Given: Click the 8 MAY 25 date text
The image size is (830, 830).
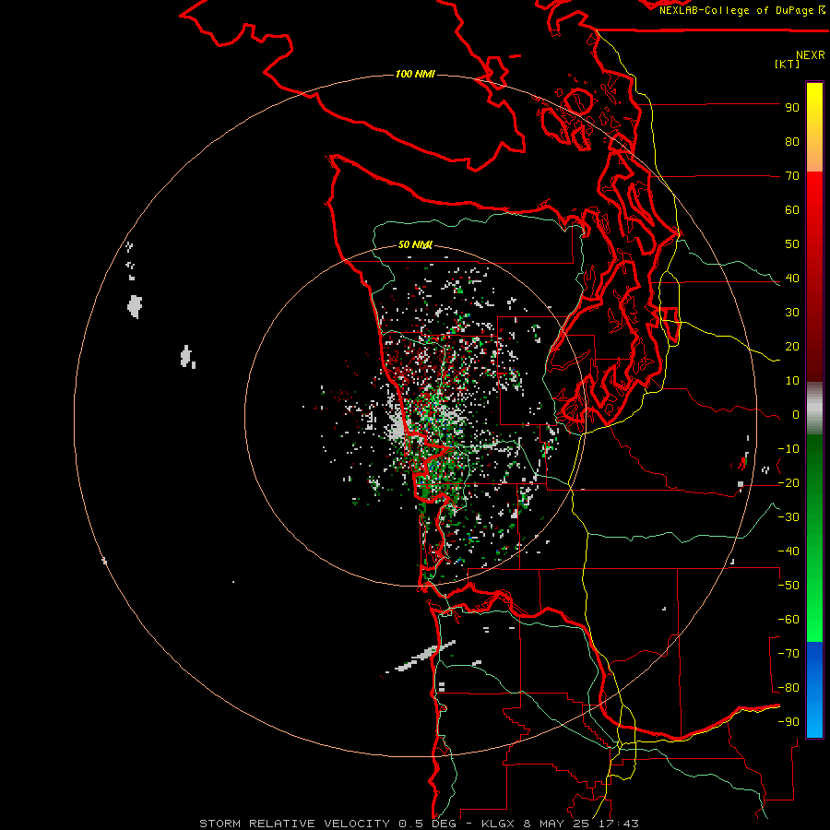Looking at the screenshot, I should [556, 824].
